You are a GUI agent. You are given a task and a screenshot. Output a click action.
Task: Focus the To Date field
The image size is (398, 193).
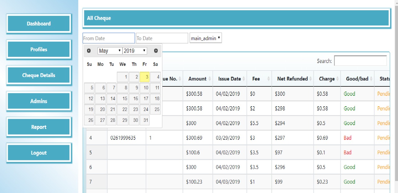pyautogui.click(x=162, y=38)
